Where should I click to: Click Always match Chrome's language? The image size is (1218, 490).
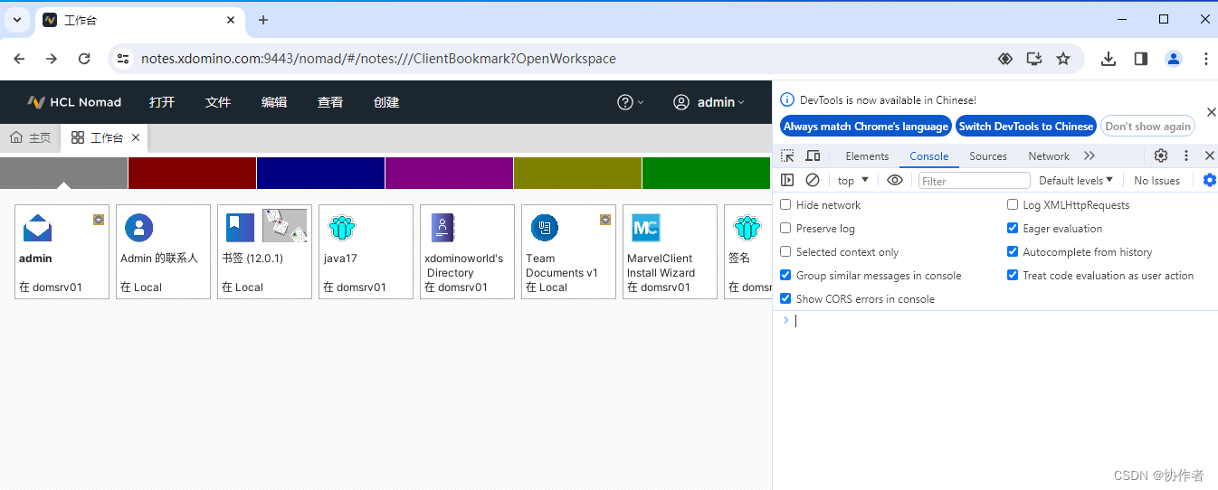[866, 127]
